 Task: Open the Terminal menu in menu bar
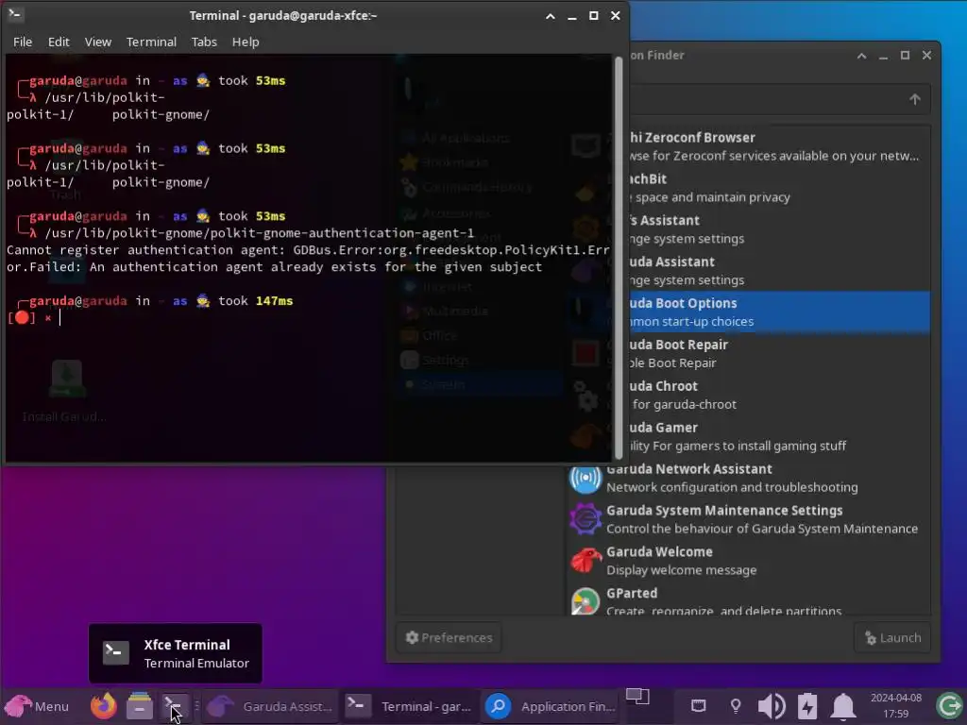[x=151, y=42]
